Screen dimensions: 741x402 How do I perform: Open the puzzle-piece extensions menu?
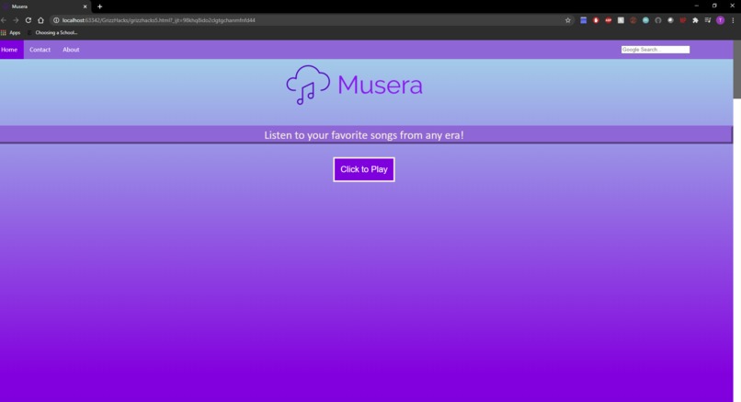695,20
